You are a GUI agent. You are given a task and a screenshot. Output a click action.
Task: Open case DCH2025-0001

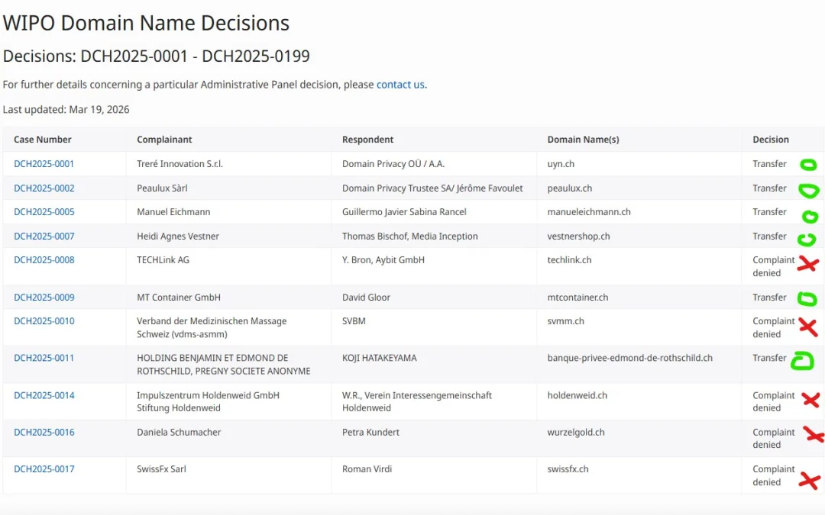[44, 164]
